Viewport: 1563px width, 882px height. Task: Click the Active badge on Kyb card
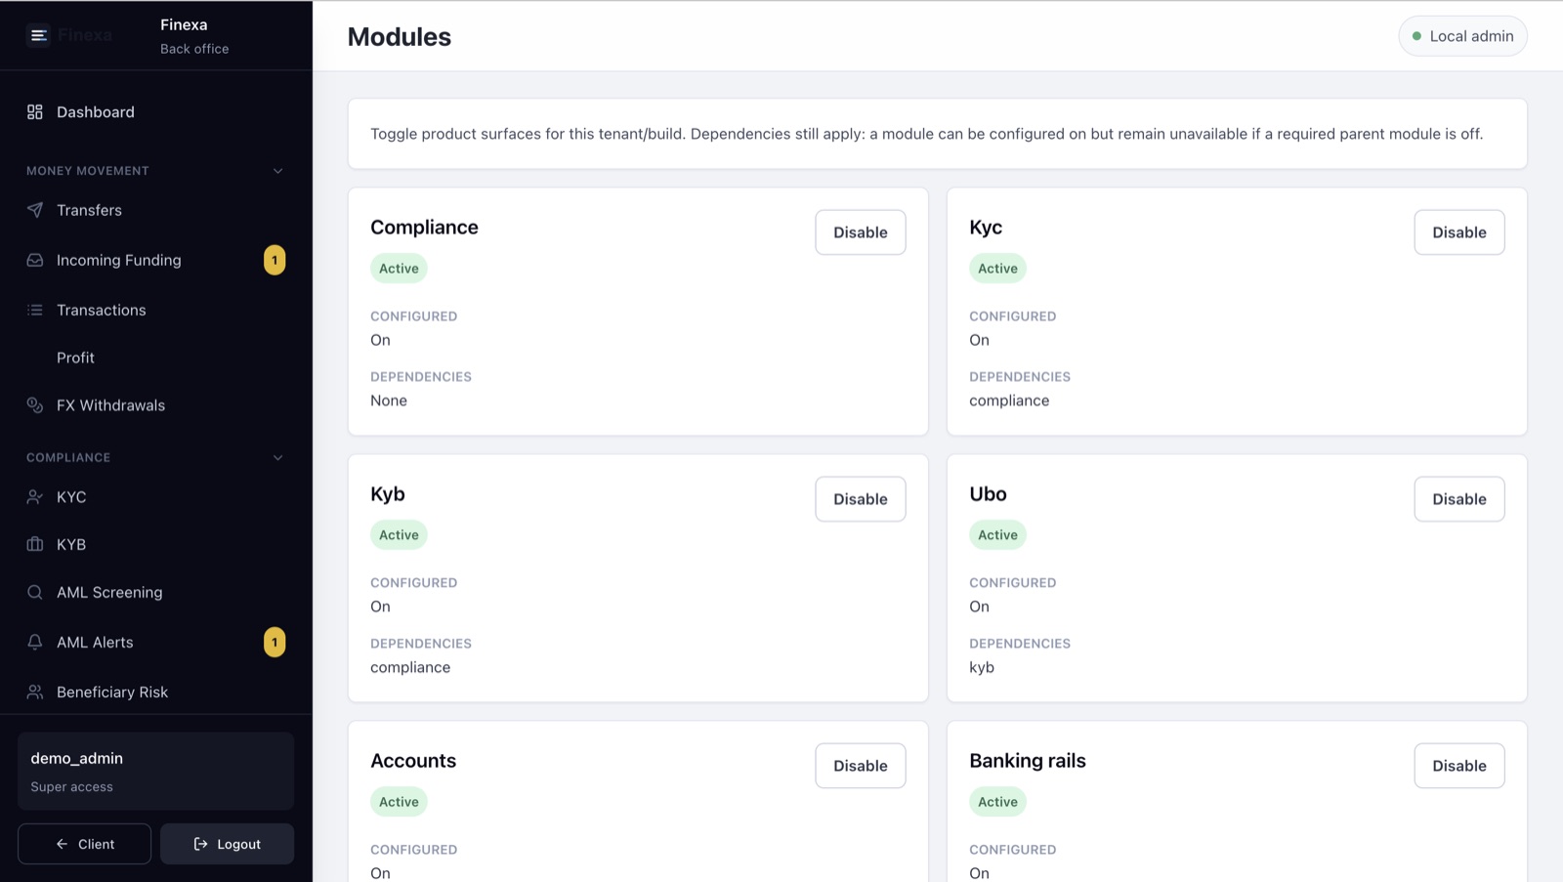[x=399, y=535]
